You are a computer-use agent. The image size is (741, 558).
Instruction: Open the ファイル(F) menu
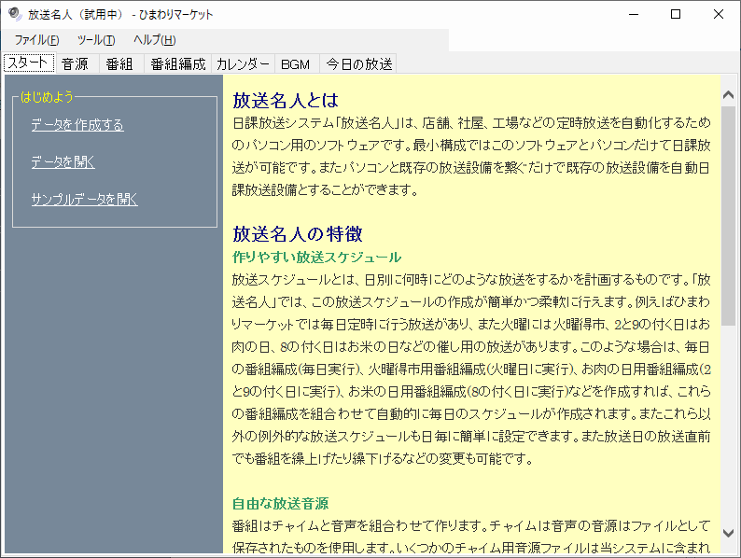(x=36, y=40)
